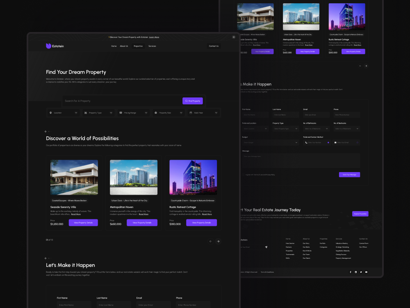The image size is (410, 308).
Task: Select Services in the navigation bar
Action: pos(152,46)
